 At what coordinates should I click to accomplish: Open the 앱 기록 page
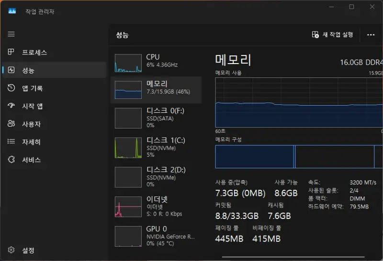click(x=33, y=88)
